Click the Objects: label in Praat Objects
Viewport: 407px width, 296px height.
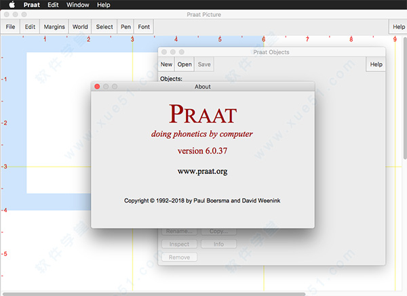pos(171,79)
